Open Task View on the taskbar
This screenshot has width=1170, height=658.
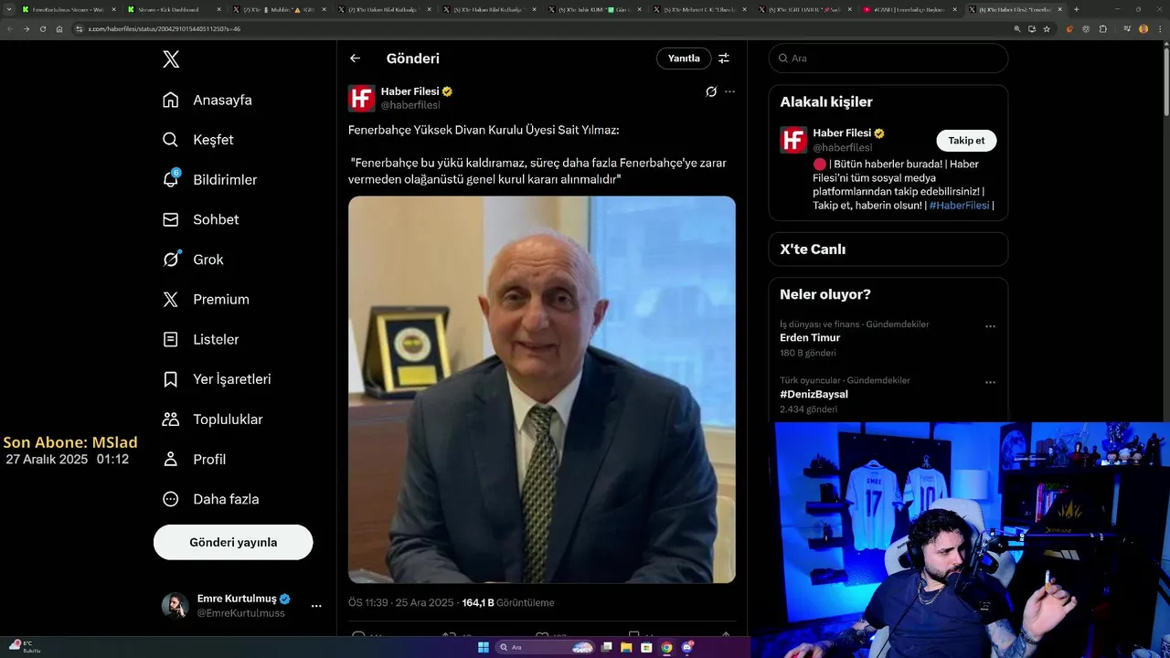tap(607, 647)
